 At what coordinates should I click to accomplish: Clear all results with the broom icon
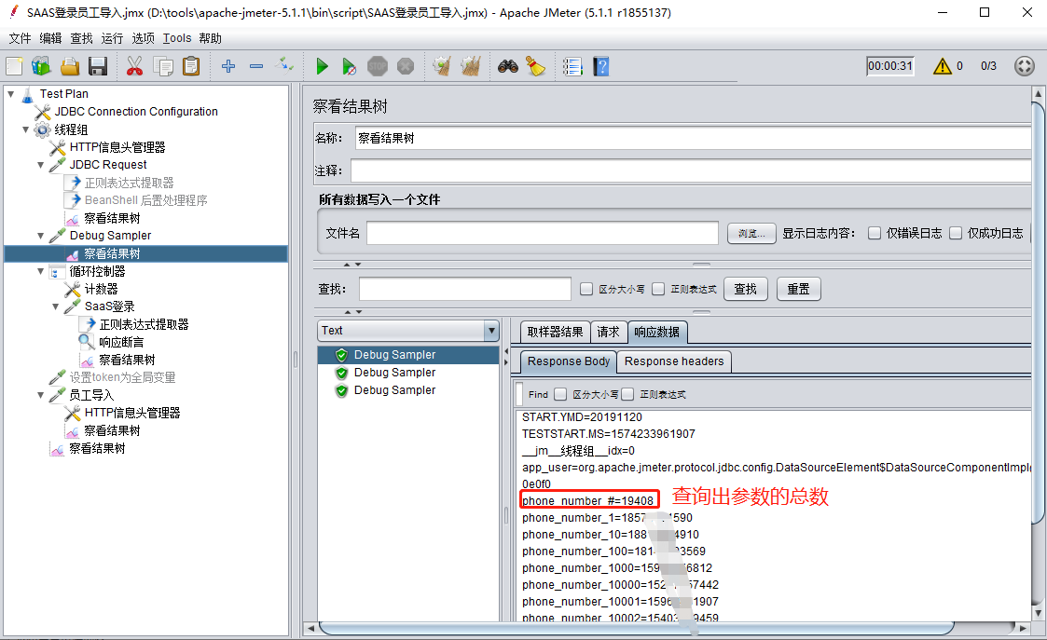(471, 66)
